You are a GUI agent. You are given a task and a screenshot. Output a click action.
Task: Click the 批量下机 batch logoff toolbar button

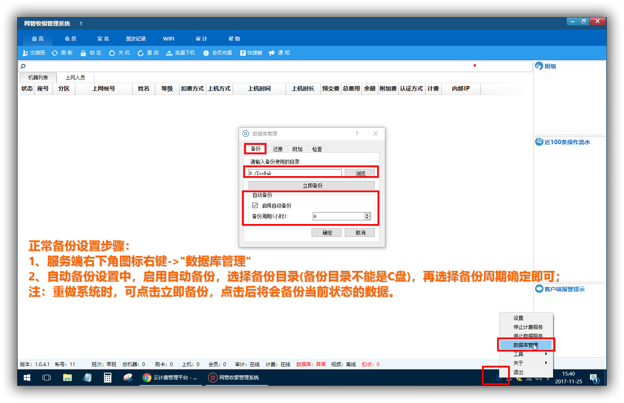[181, 53]
